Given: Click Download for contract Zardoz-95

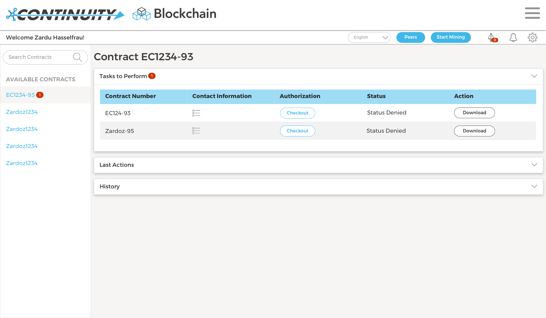Looking at the screenshot, I should tap(474, 131).
